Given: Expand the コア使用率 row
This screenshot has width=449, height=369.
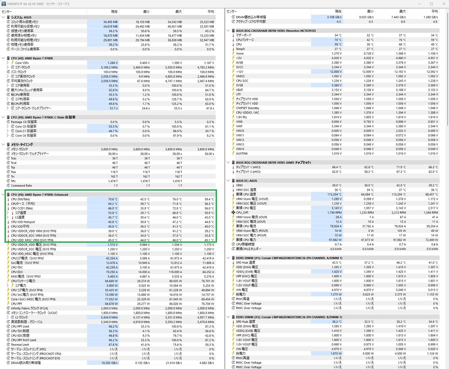Looking at the screenshot, I should coord(8,85).
